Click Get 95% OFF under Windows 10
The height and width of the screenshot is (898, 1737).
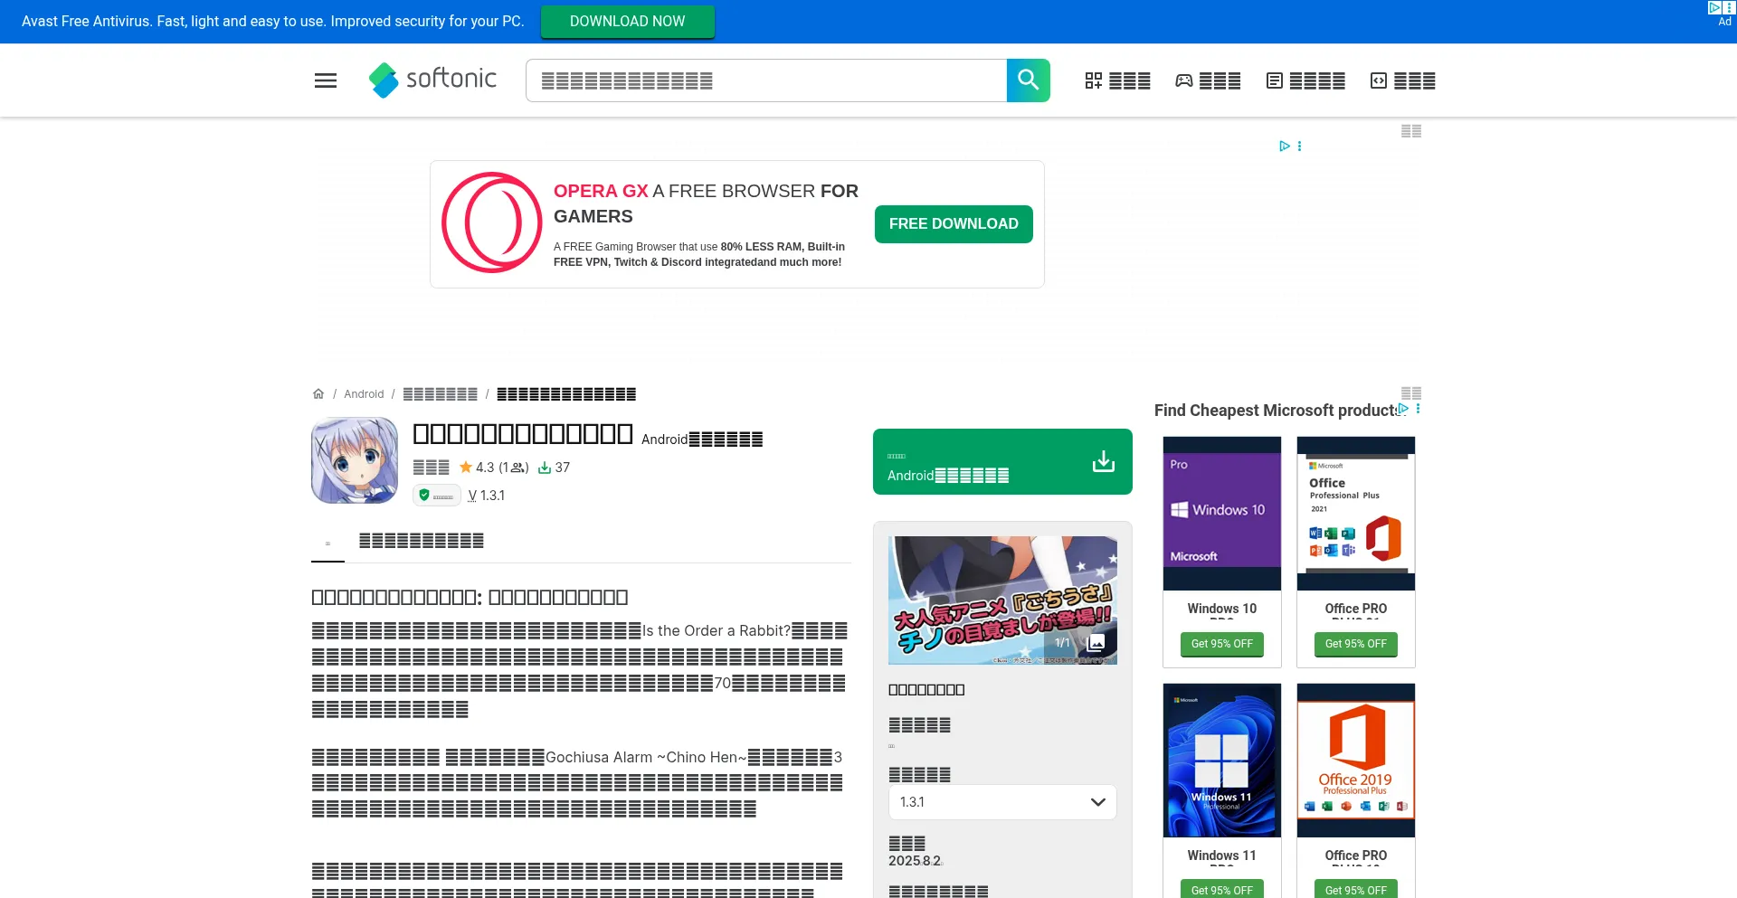[1221, 644]
